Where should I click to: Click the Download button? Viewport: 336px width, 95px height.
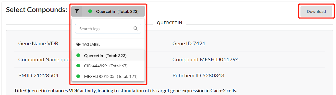coord(316,11)
